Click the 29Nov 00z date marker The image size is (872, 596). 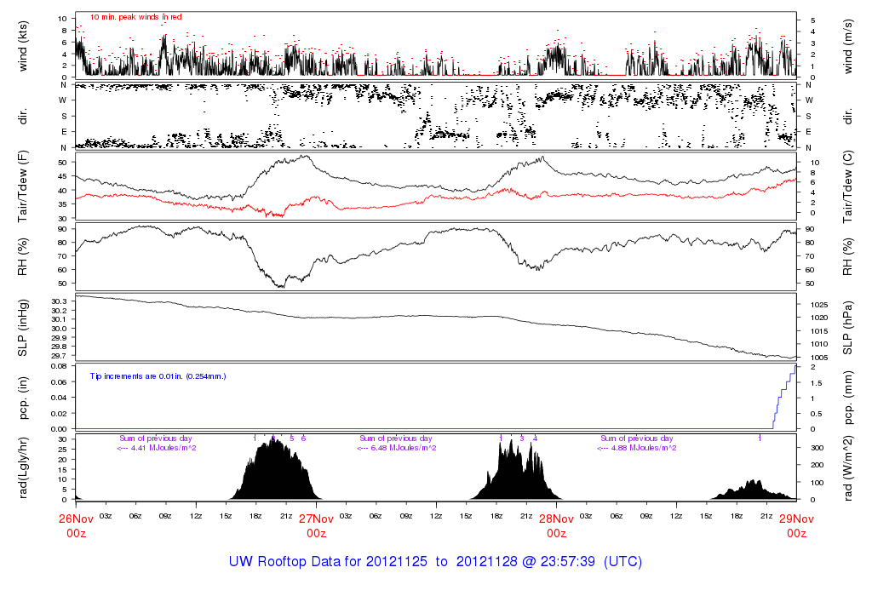click(x=796, y=524)
